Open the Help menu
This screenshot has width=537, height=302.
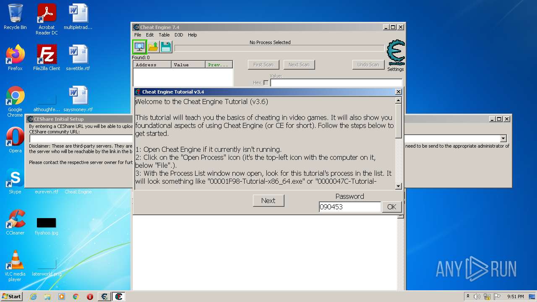[x=192, y=35]
